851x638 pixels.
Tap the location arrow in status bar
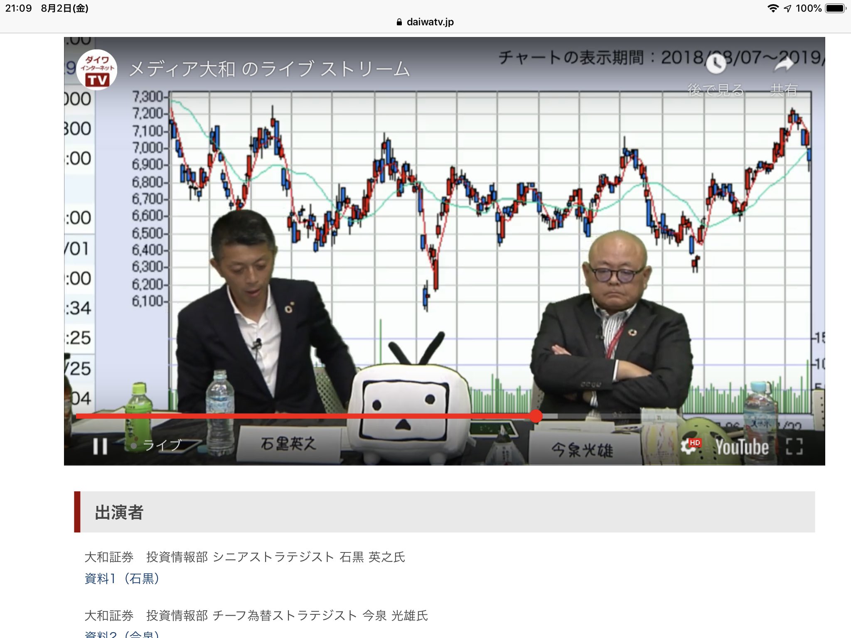(787, 8)
